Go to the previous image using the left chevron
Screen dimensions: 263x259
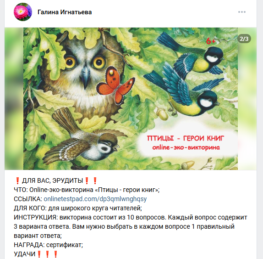[27, 101]
